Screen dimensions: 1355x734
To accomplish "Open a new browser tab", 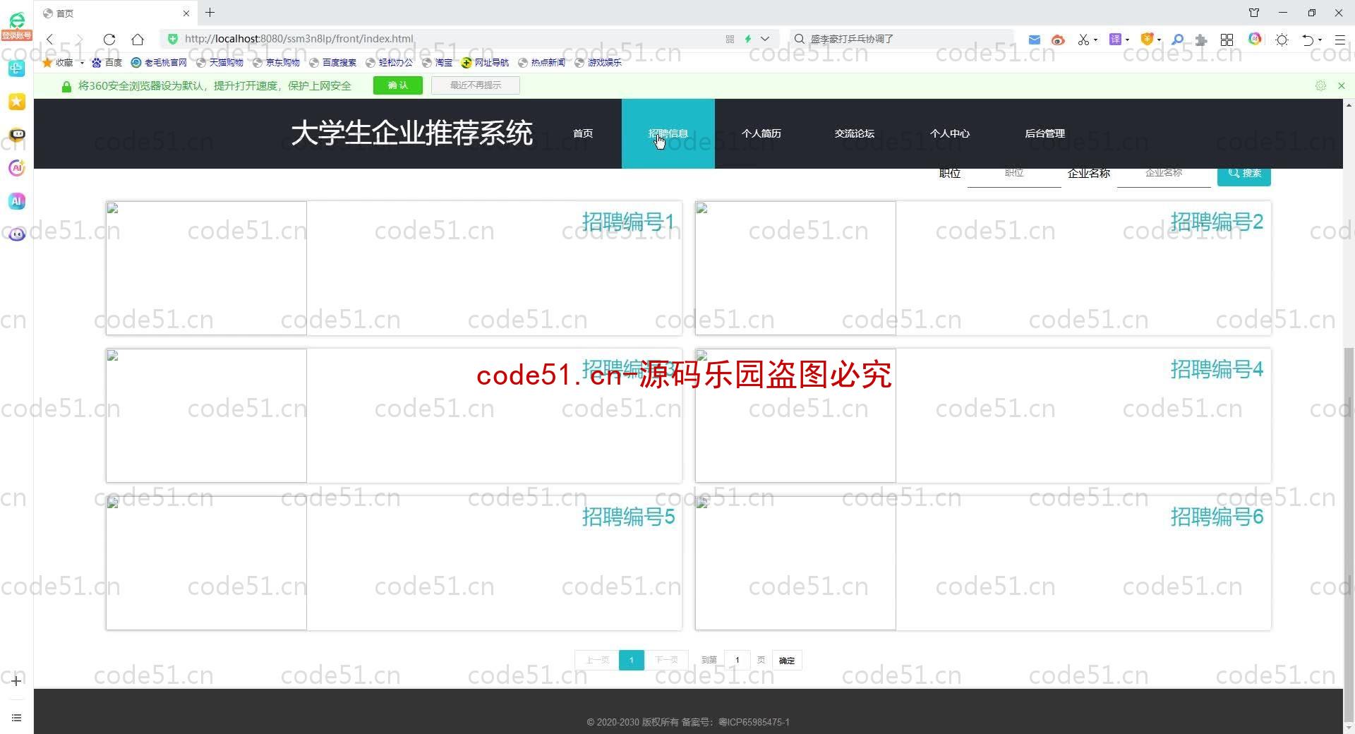I will pyautogui.click(x=210, y=13).
